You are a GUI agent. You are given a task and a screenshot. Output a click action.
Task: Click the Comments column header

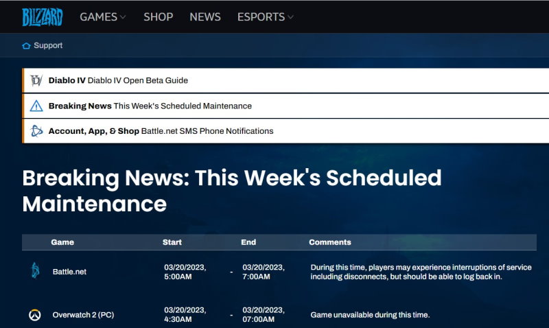330,242
